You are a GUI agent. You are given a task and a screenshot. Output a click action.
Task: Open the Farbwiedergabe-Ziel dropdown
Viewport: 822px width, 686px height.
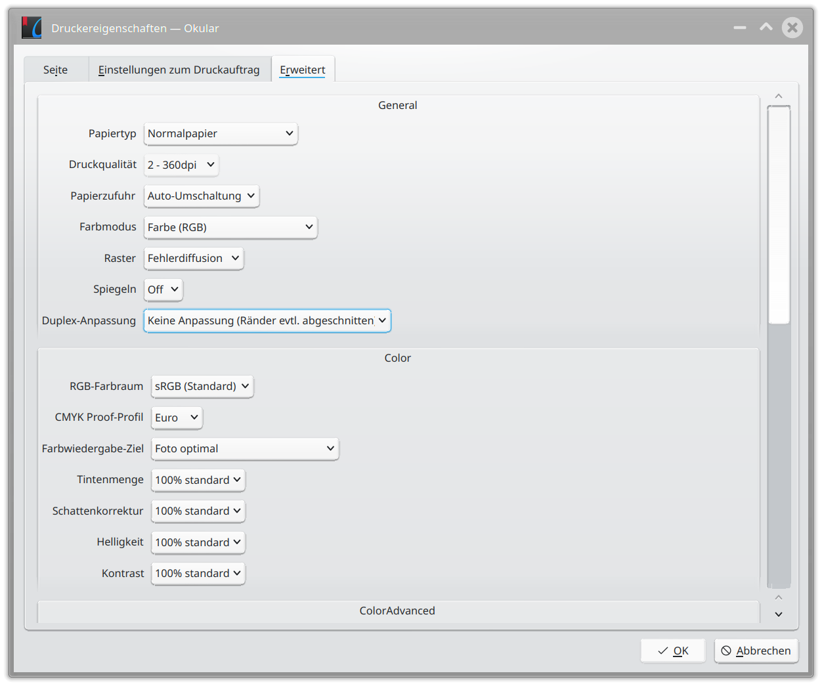click(x=245, y=449)
